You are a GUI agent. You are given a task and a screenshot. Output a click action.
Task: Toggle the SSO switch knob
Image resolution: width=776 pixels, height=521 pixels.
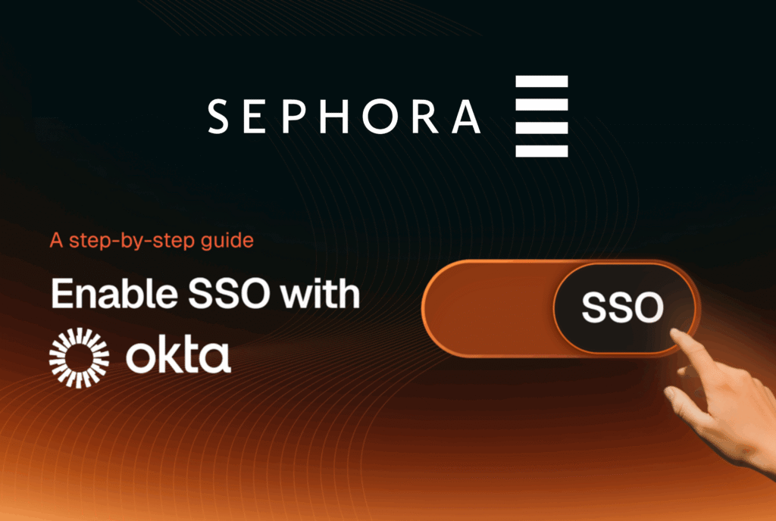point(623,307)
